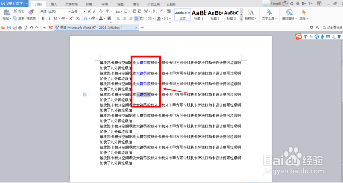Apply yellow text highlight color
Screen dimensions: 343x183
(93, 18)
